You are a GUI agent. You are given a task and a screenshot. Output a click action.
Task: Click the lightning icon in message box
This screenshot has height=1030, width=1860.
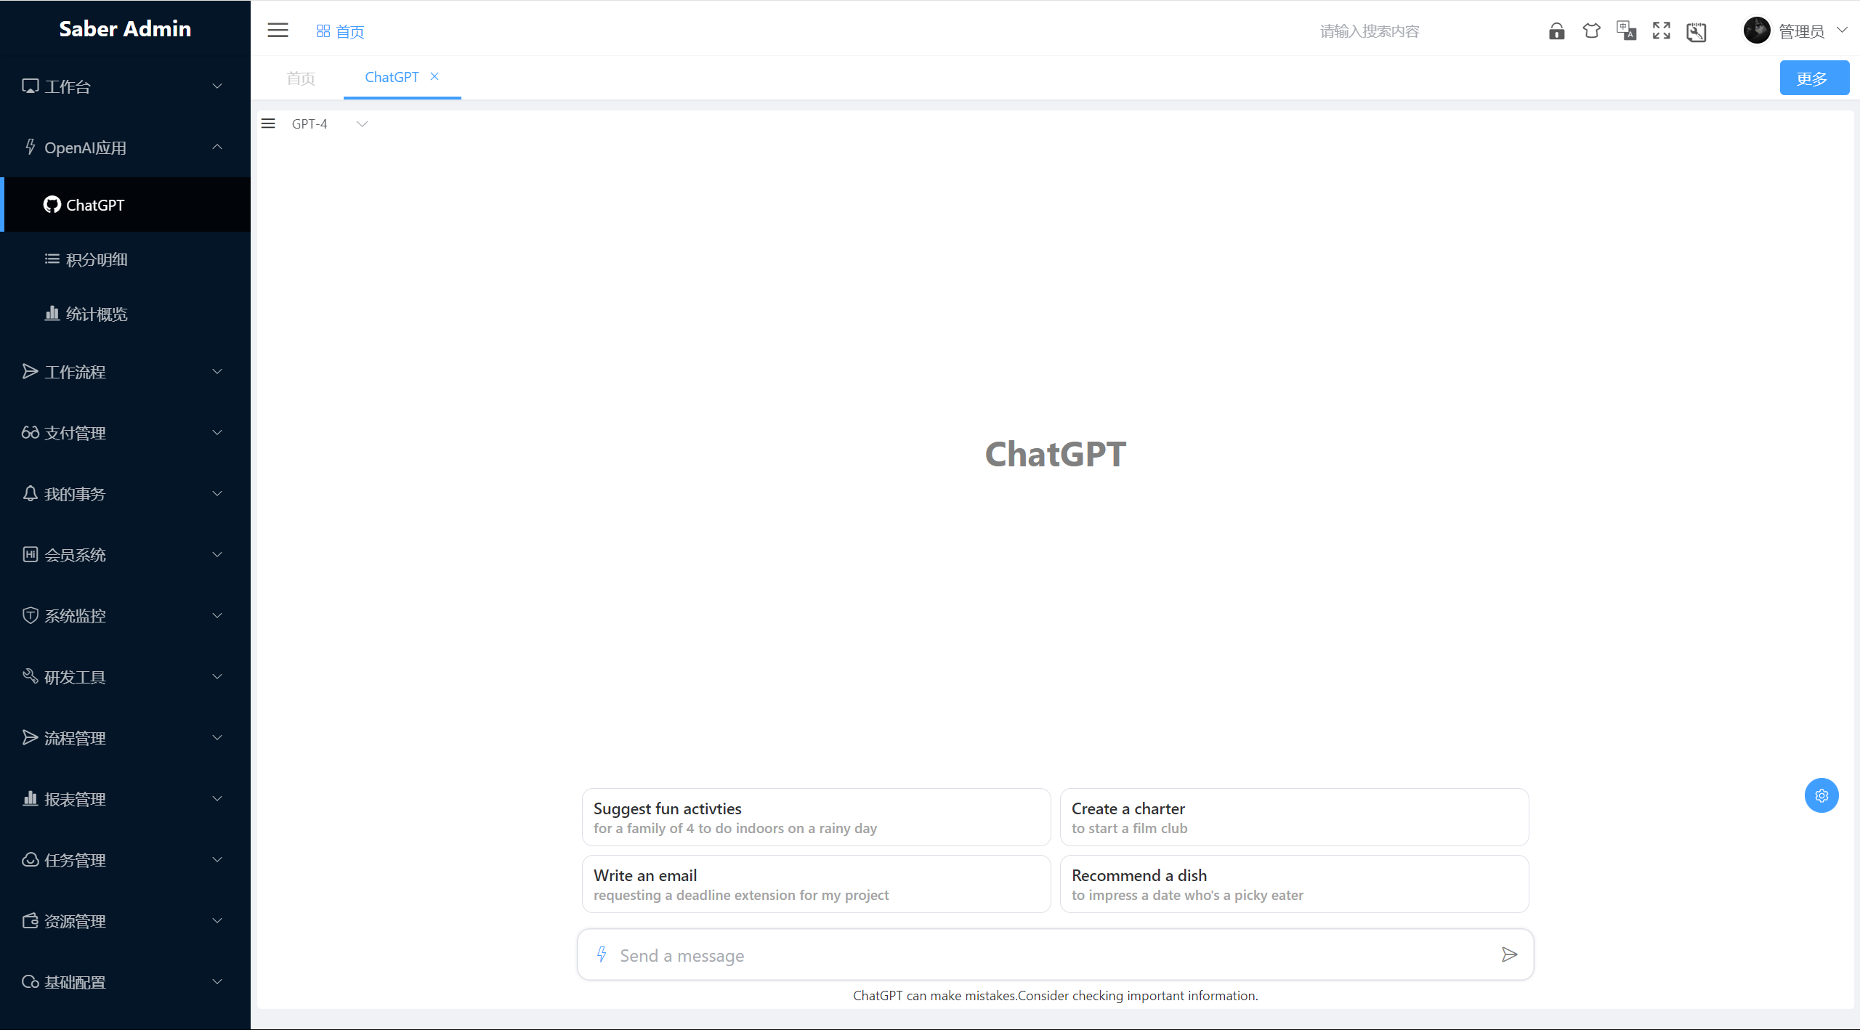[602, 954]
